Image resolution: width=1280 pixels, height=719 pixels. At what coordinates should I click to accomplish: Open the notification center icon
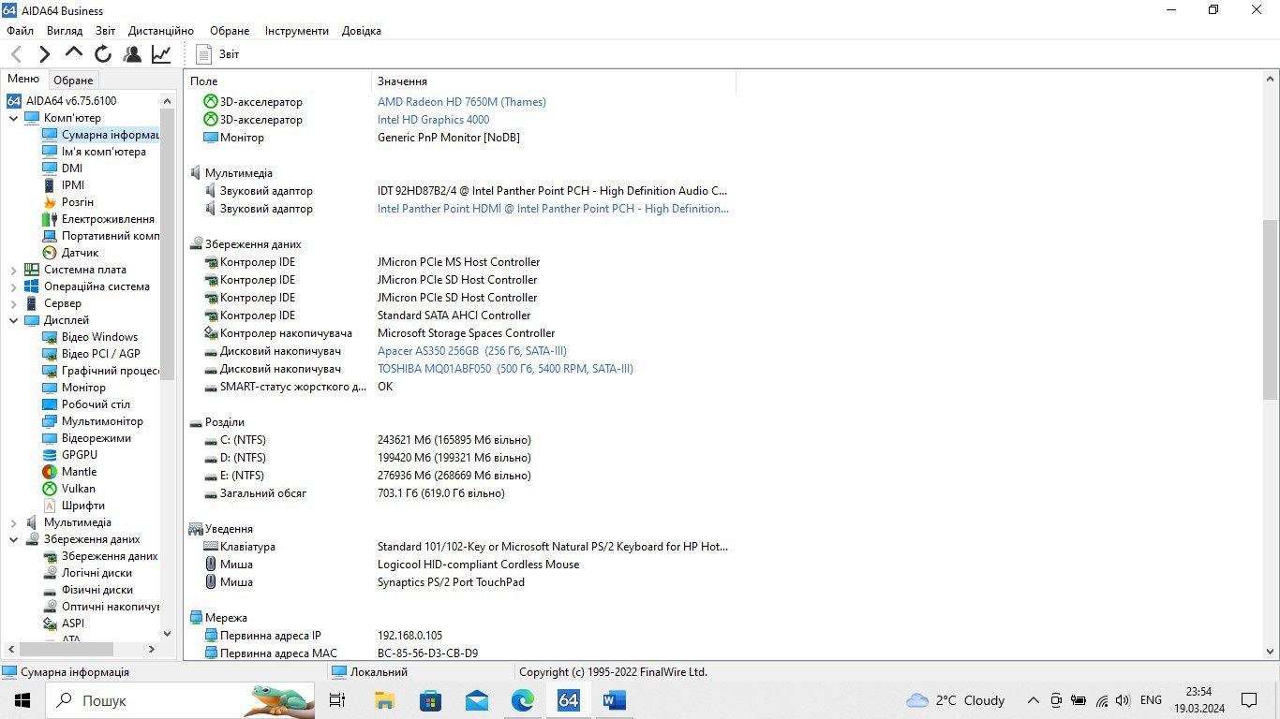(1248, 700)
